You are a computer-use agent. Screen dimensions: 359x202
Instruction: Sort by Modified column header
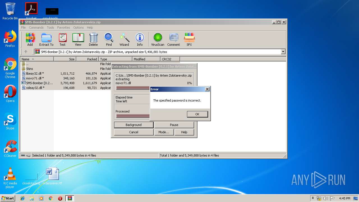click(146, 59)
